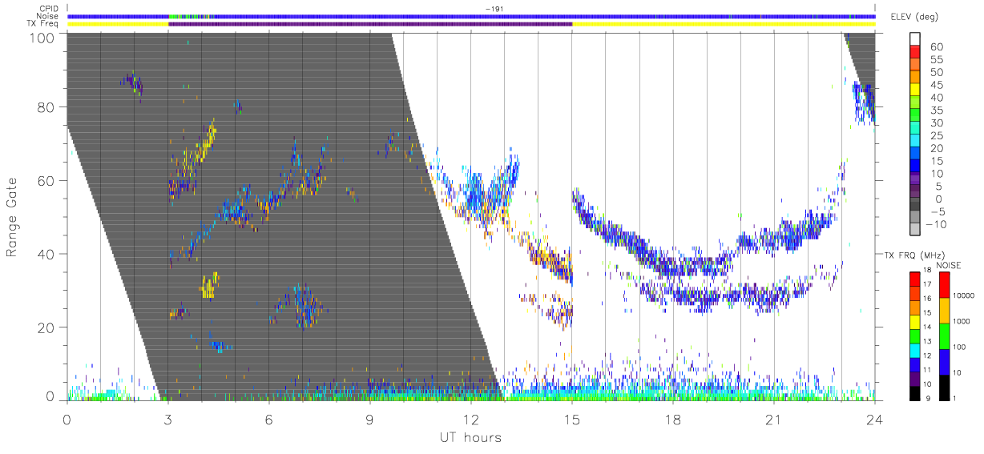Click the 50 label on ELEV color bar
Screen dimensions: 984x454
click(937, 72)
